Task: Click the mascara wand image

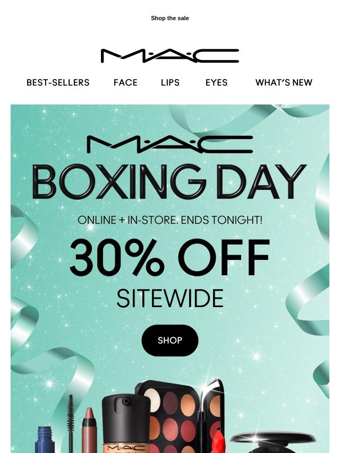Action: [x=70, y=423]
